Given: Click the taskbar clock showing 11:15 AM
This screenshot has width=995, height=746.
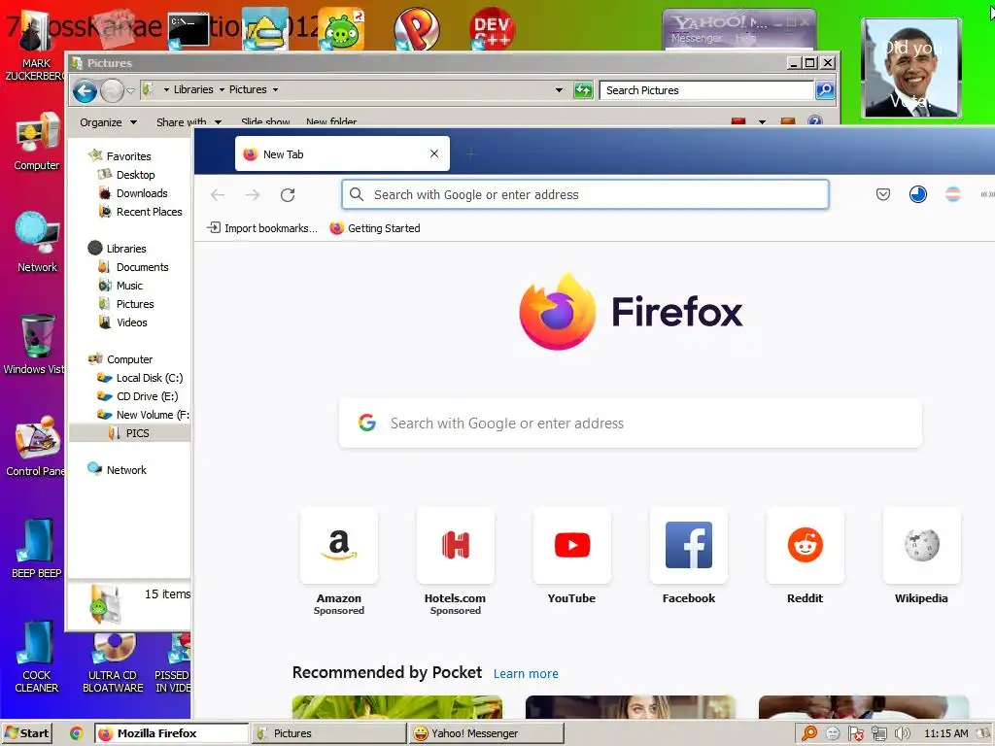Looking at the screenshot, I should [946, 733].
